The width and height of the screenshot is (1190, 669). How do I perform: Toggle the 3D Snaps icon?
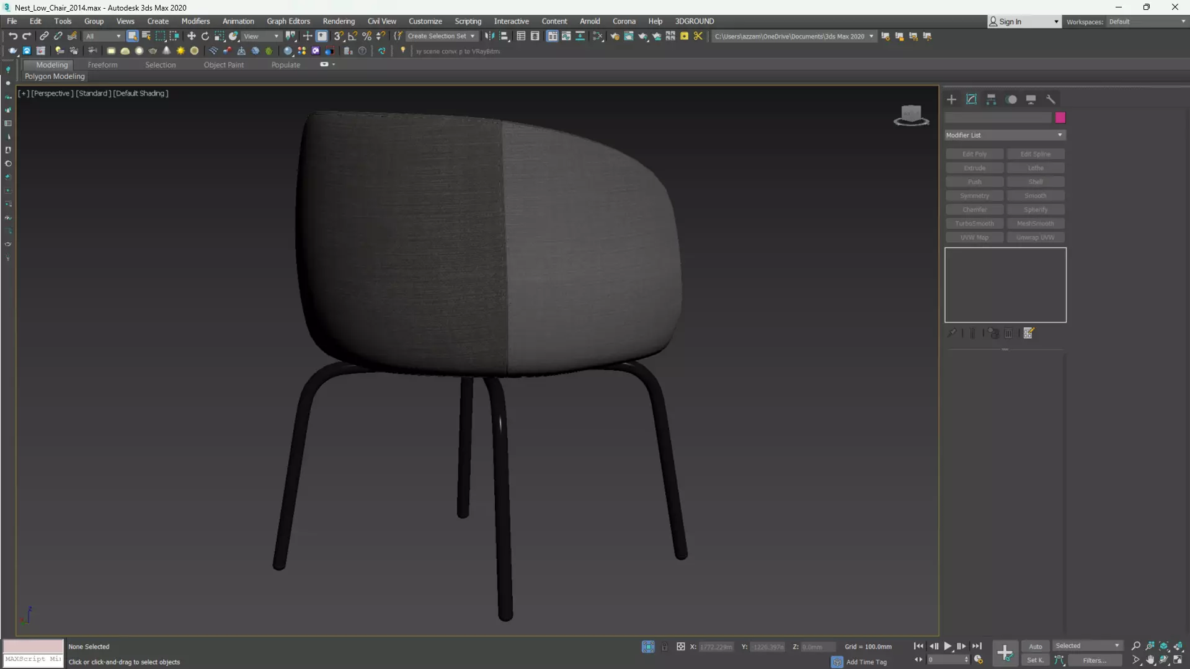click(339, 36)
